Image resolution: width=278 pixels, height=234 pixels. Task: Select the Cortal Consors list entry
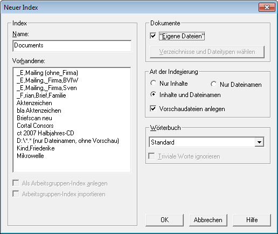point(35,126)
